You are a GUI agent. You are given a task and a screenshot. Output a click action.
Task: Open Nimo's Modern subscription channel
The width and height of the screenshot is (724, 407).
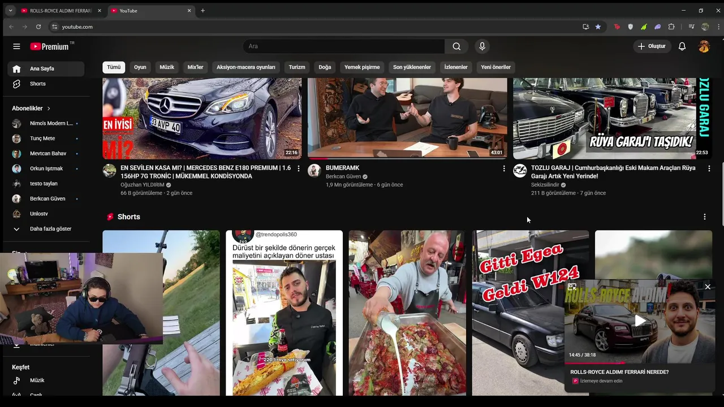pyautogui.click(x=45, y=123)
